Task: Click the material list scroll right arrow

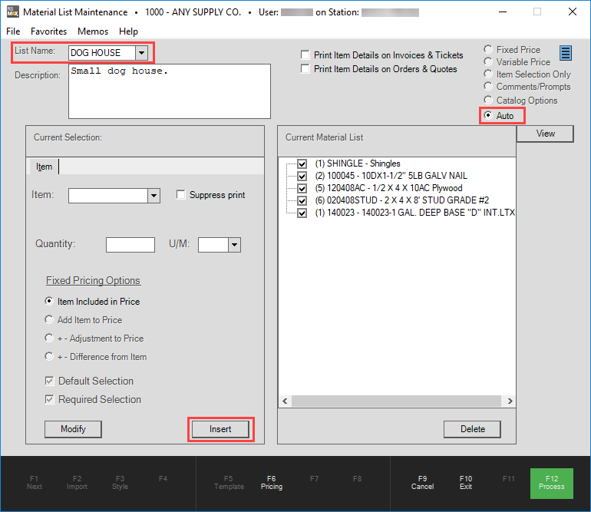Action: [x=510, y=401]
